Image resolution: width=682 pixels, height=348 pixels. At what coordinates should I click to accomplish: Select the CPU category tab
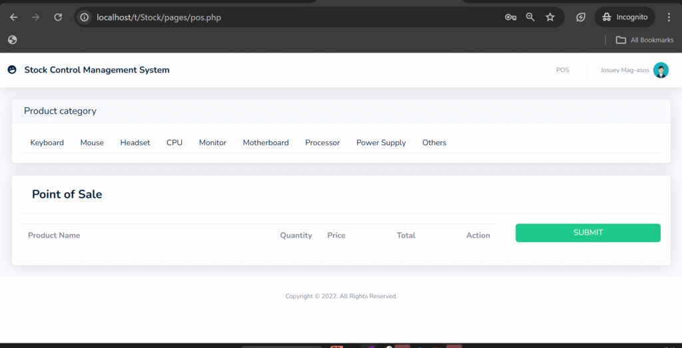[174, 142]
